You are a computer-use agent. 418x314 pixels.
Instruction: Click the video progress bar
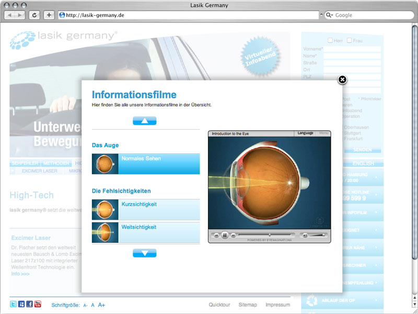click(265, 235)
